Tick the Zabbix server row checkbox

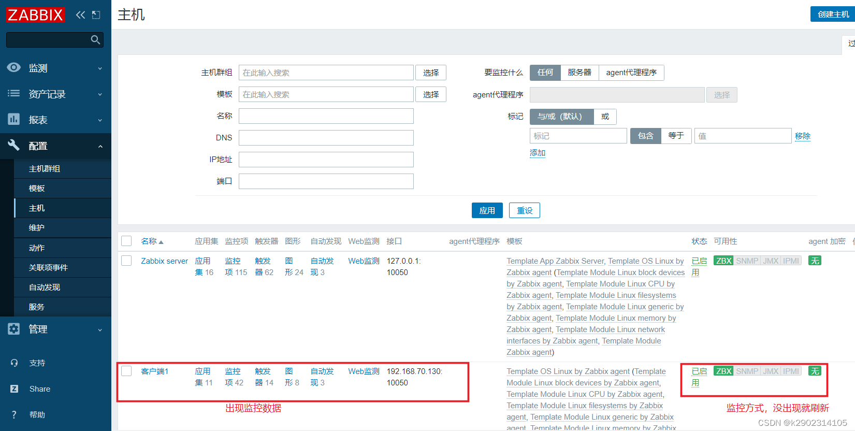[x=126, y=261]
